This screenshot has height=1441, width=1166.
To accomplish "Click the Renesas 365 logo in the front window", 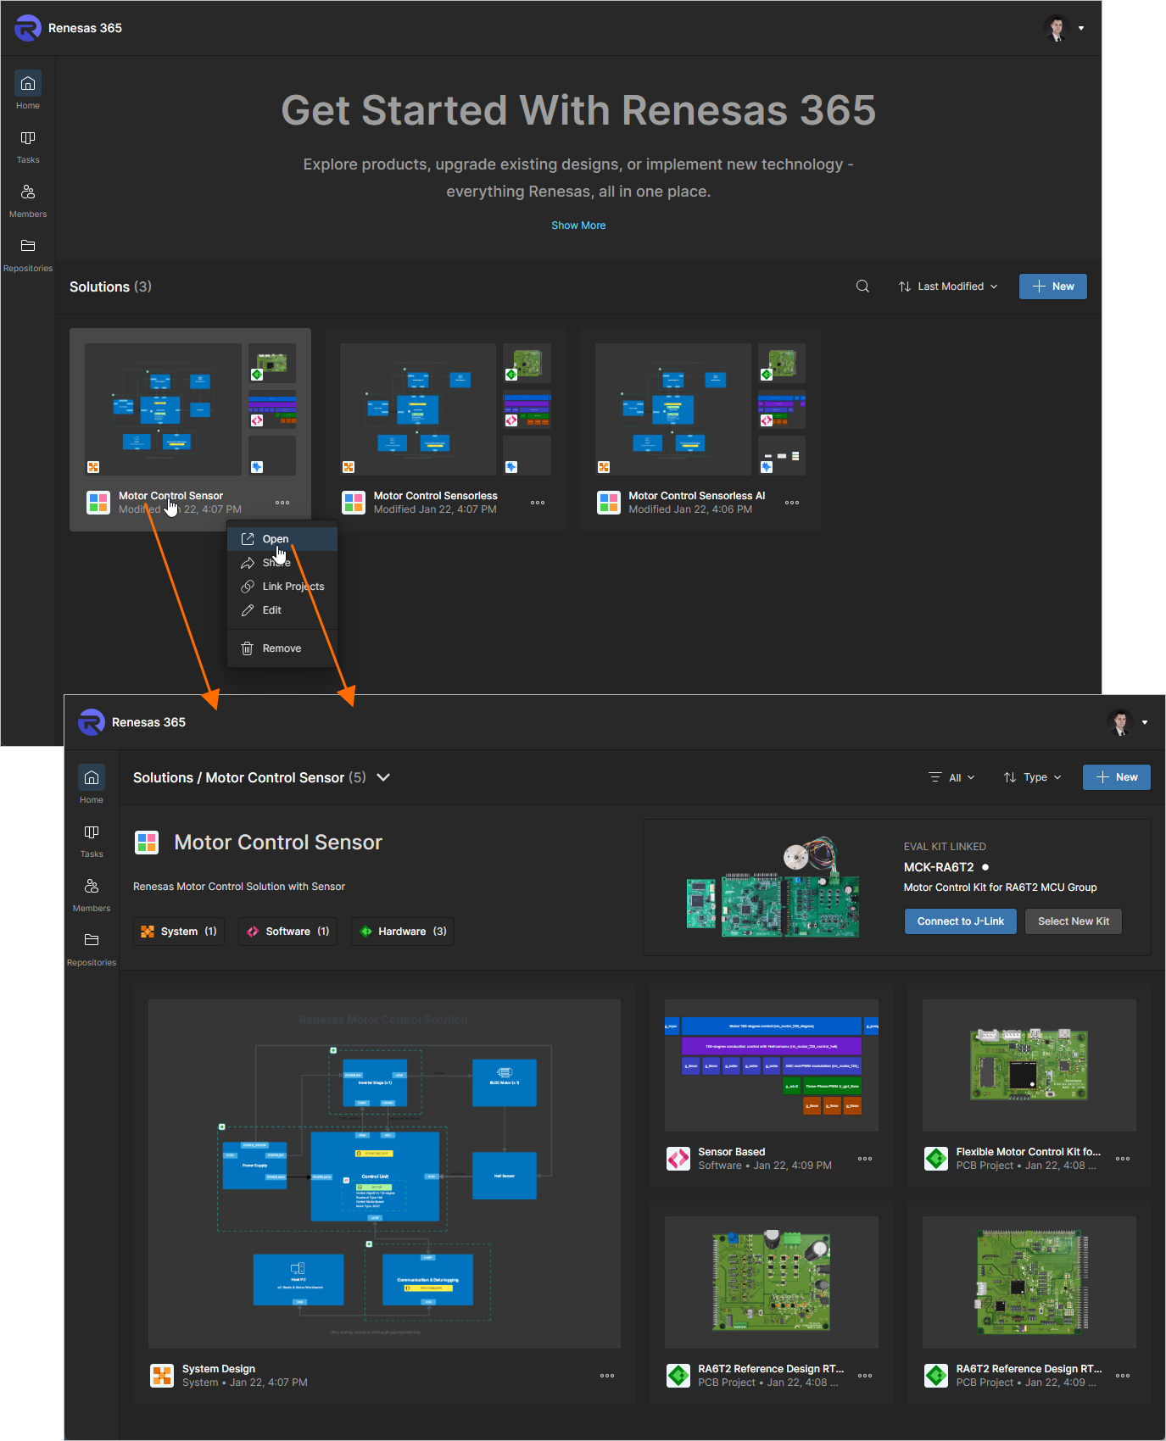I will (x=92, y=722).
